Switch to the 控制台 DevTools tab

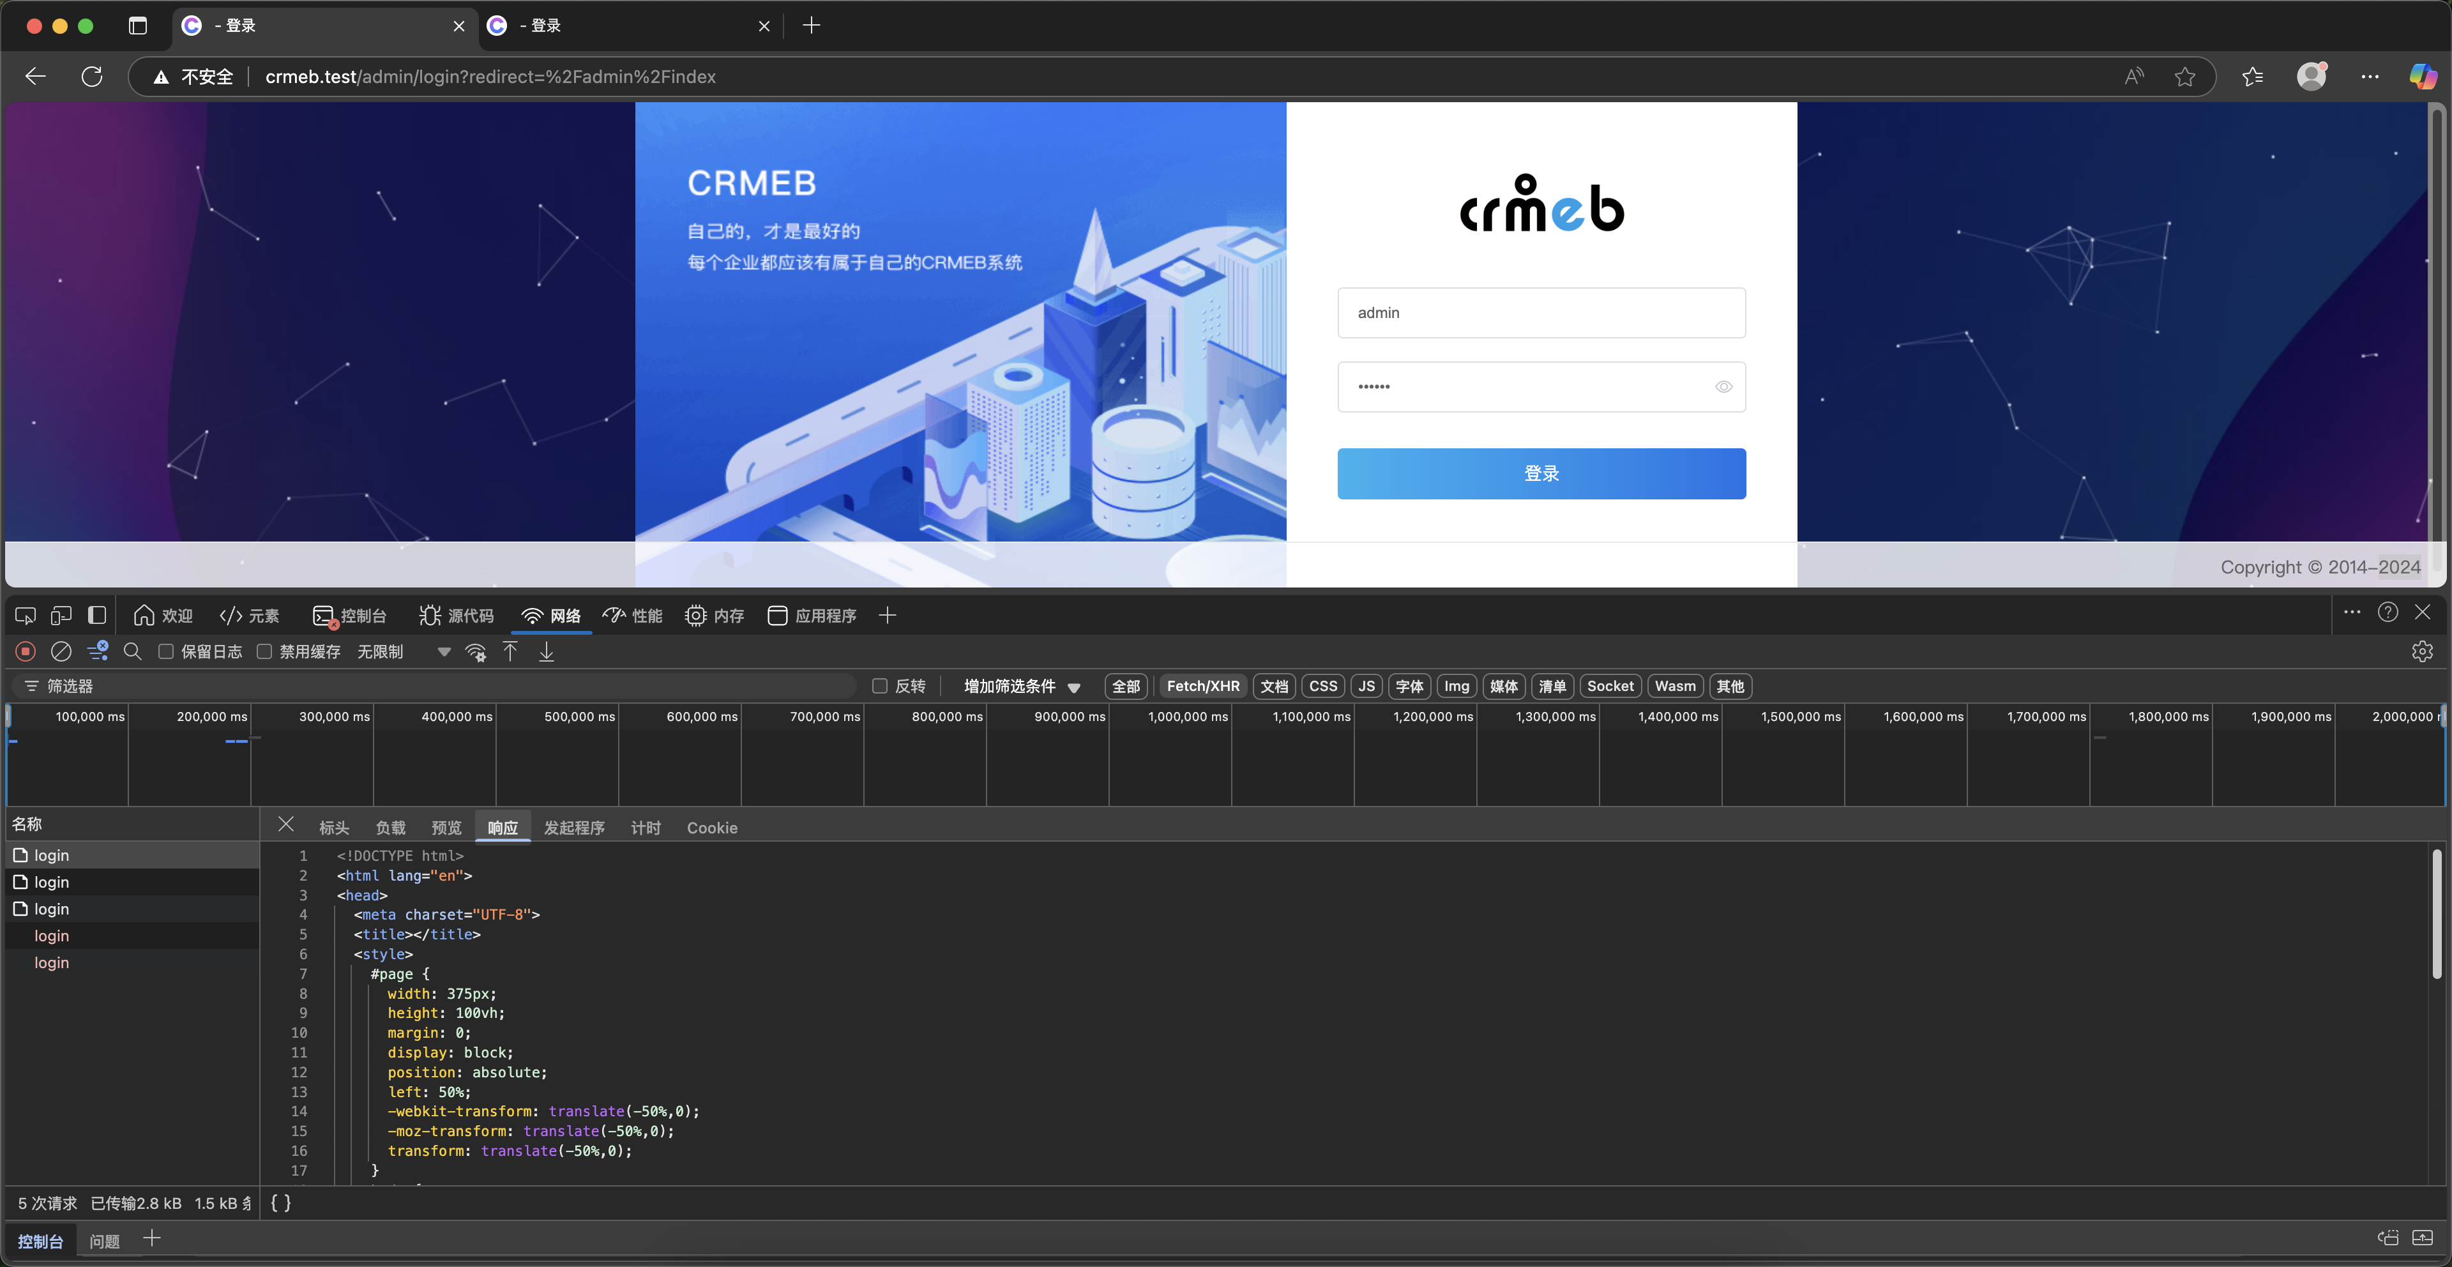click(349, 616)
